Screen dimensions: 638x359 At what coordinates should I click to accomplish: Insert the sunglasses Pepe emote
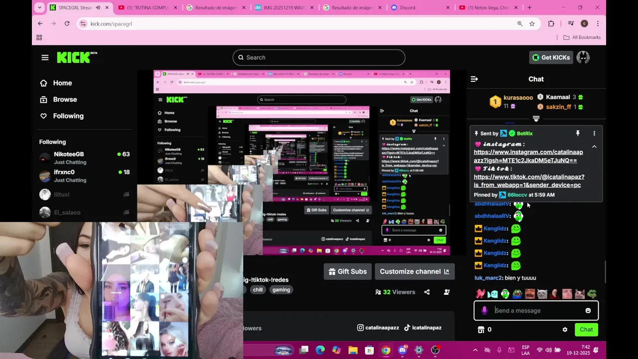click(x=592, y=294)
